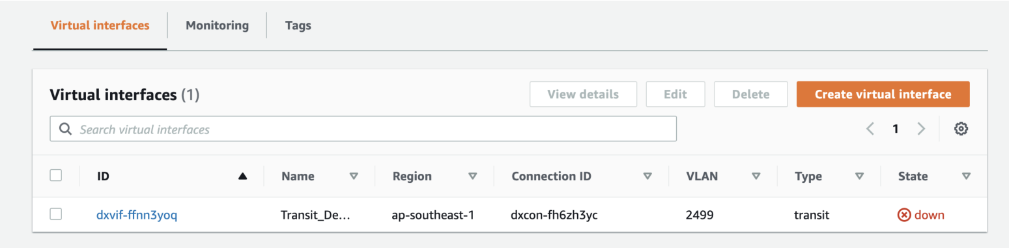
Task: Sort by Name column arrow
Action: pyautogui.click(x=354, y=176)
